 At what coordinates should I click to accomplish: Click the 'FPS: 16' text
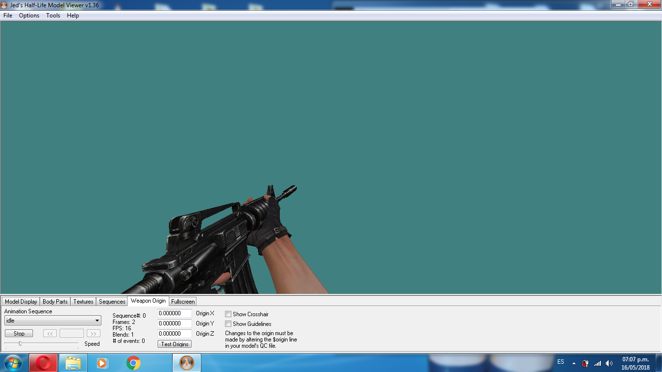click(122, 328)
